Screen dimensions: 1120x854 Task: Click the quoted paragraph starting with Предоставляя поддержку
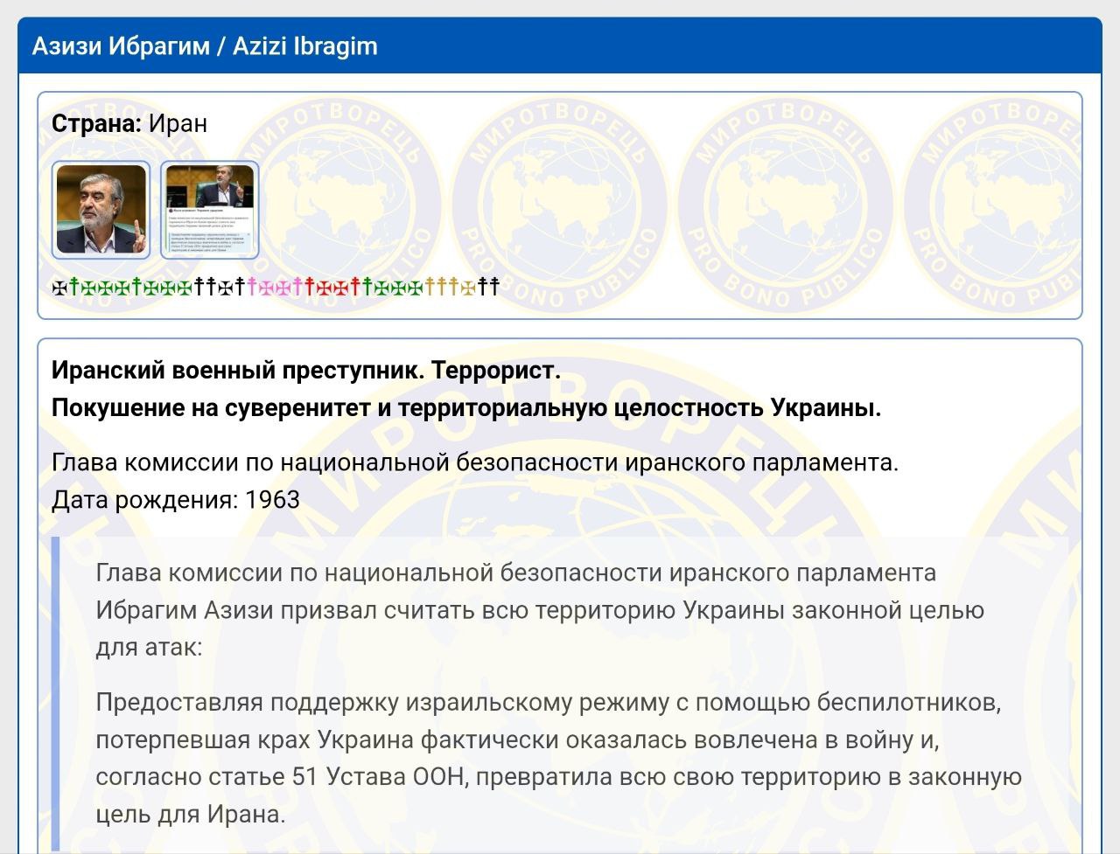(x=557, y=758)
